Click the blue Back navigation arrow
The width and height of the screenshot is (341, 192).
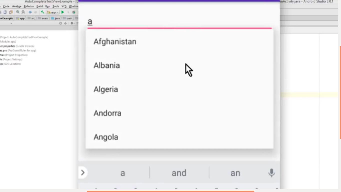tap(30, 12)
